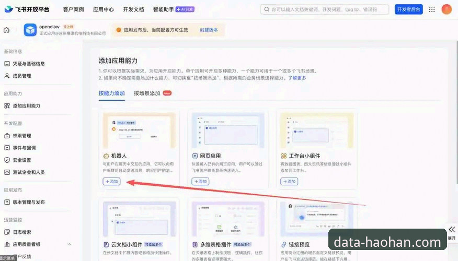The width and height of the screenshot is (458, 261).
Task: Click the openclaw app cube icon
Action: (x=30, y=30)
